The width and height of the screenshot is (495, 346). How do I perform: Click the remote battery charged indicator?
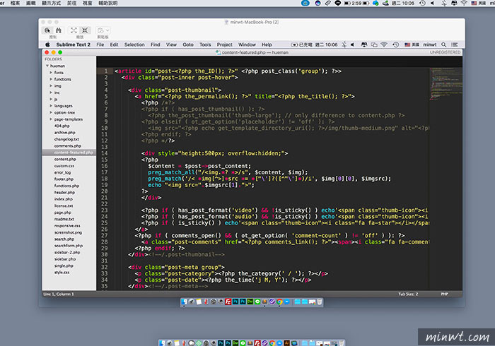[x=302, y=44]
